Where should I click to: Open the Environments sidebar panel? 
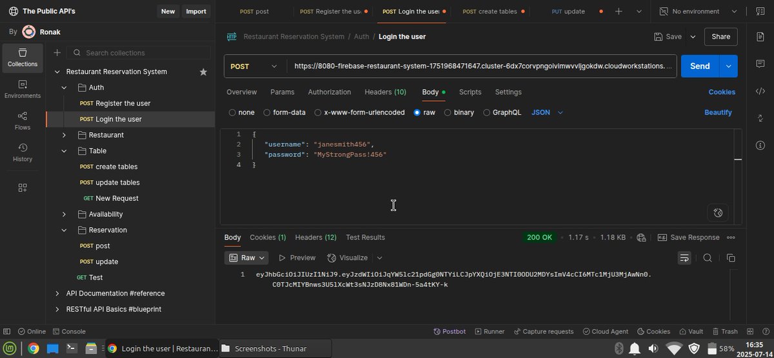point(23,89)
